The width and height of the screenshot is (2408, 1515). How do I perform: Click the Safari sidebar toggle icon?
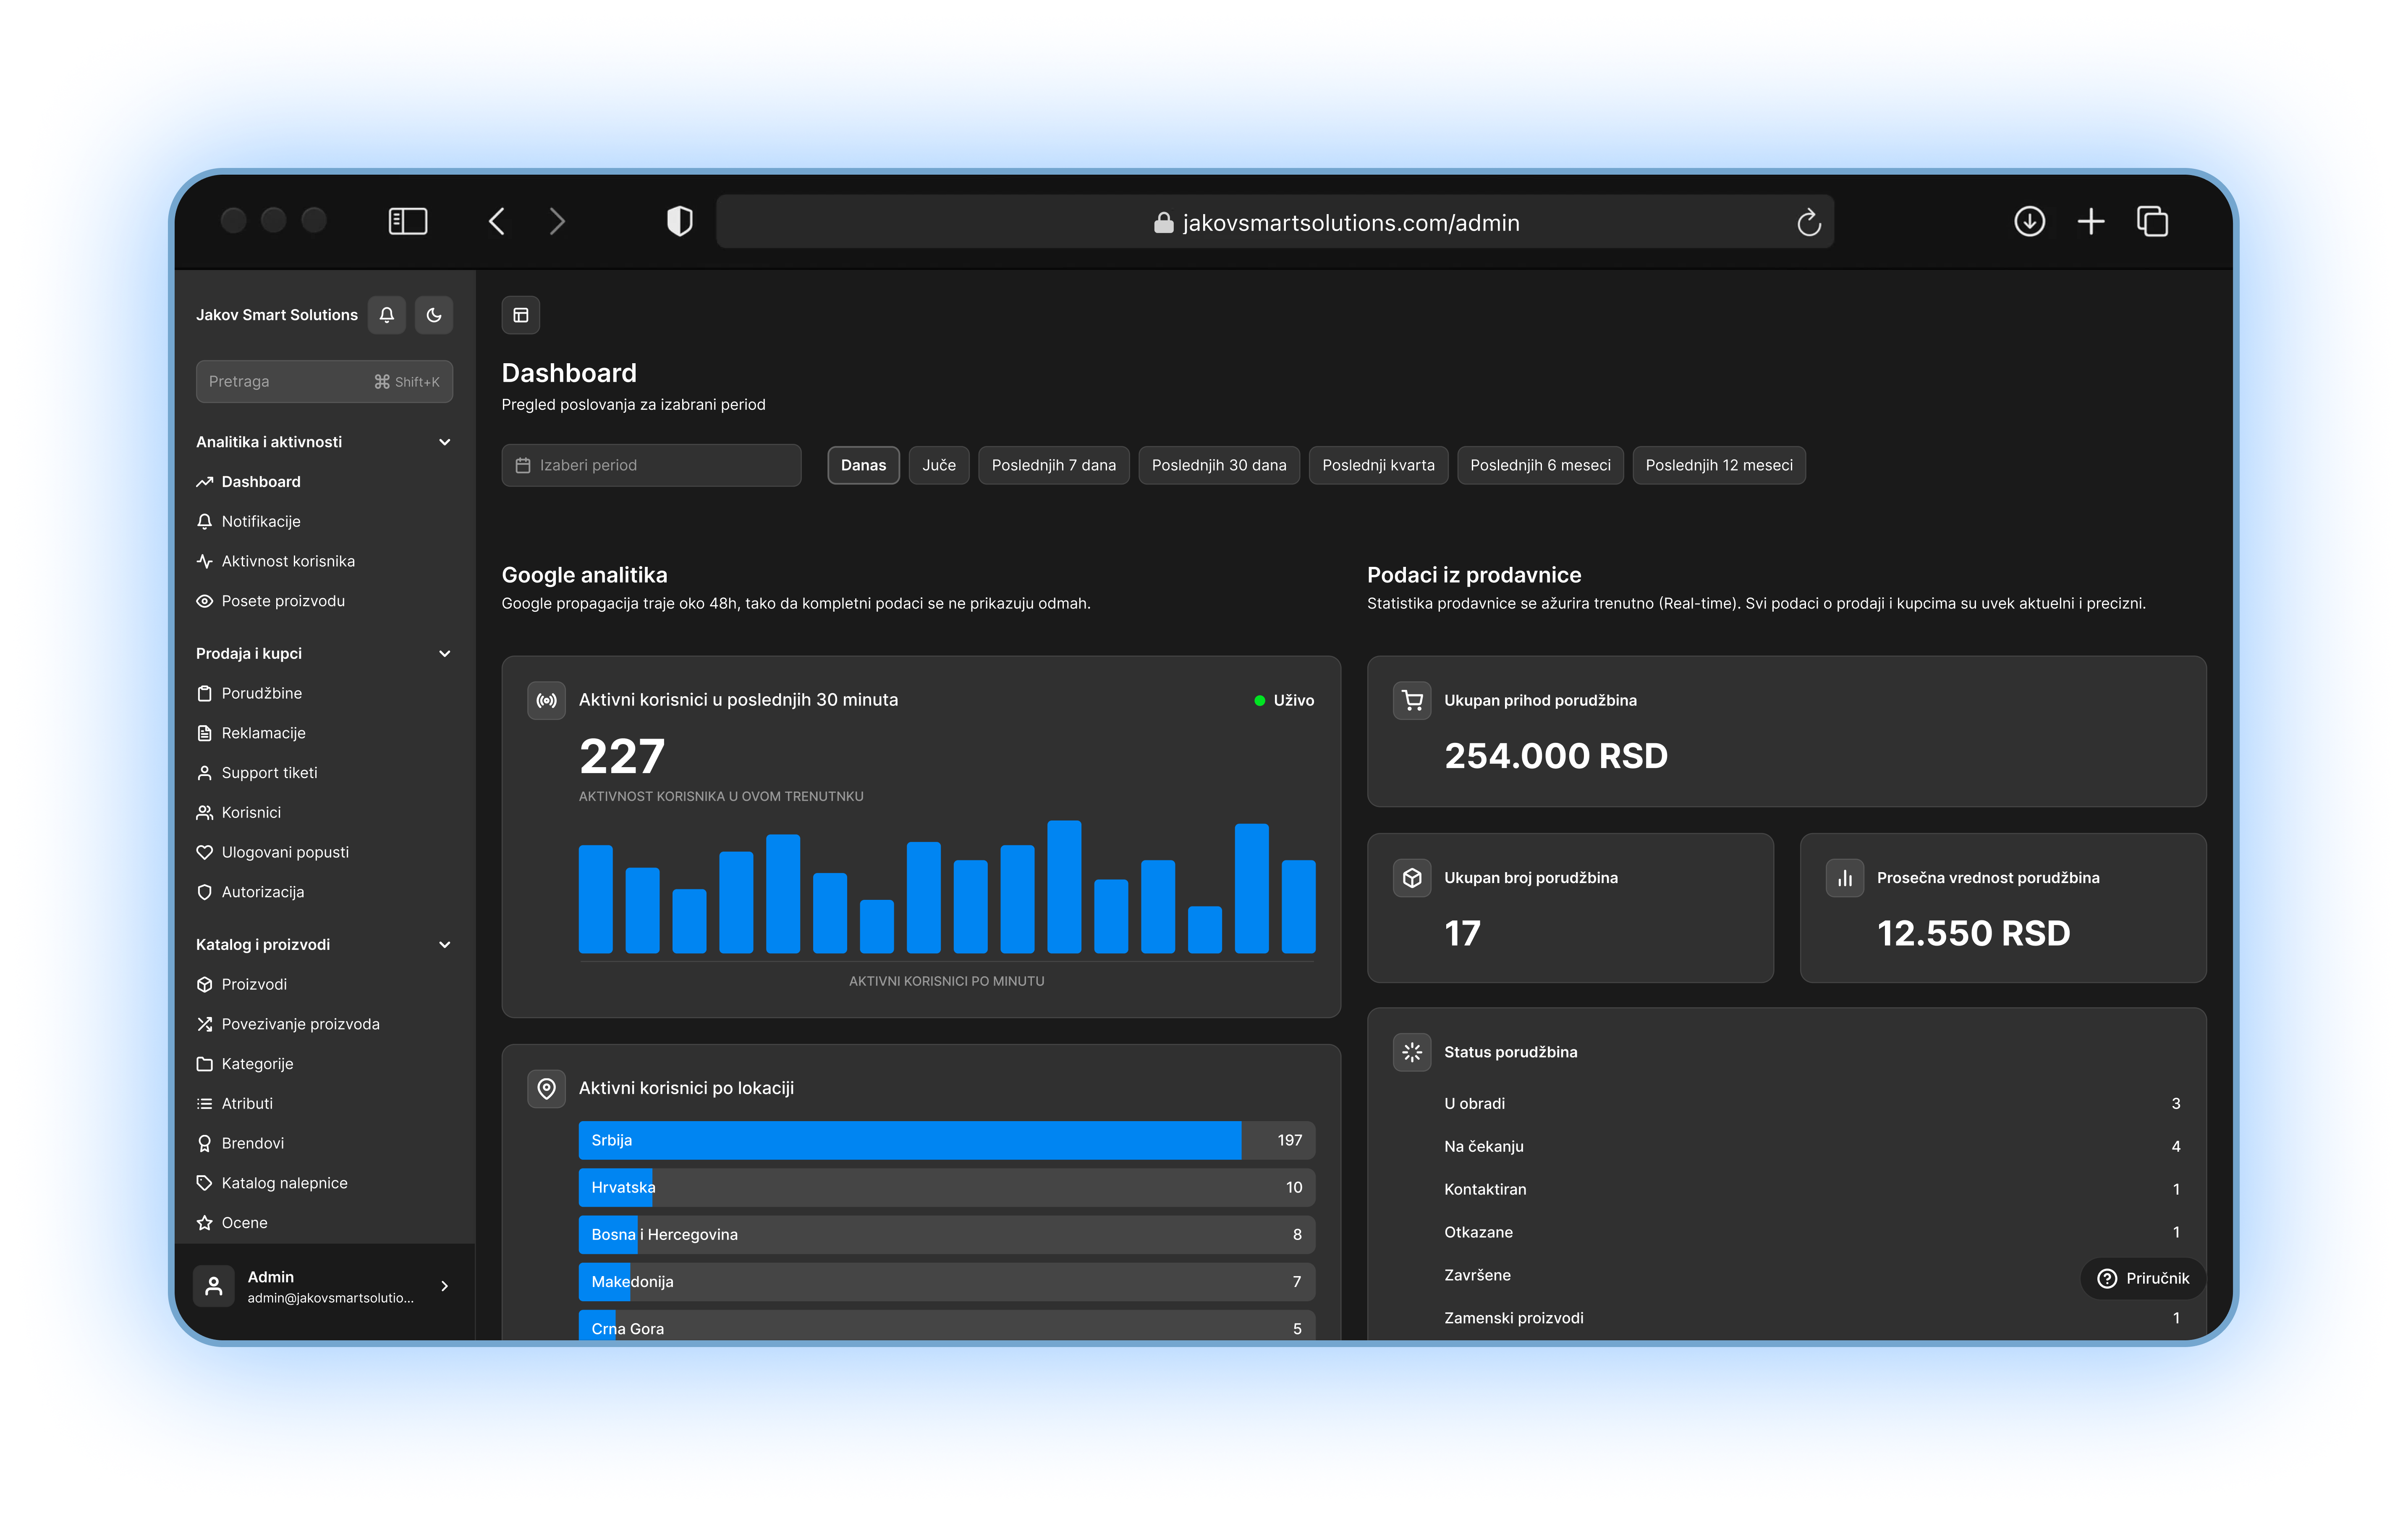pyautogui.click(x=408, y=221)
